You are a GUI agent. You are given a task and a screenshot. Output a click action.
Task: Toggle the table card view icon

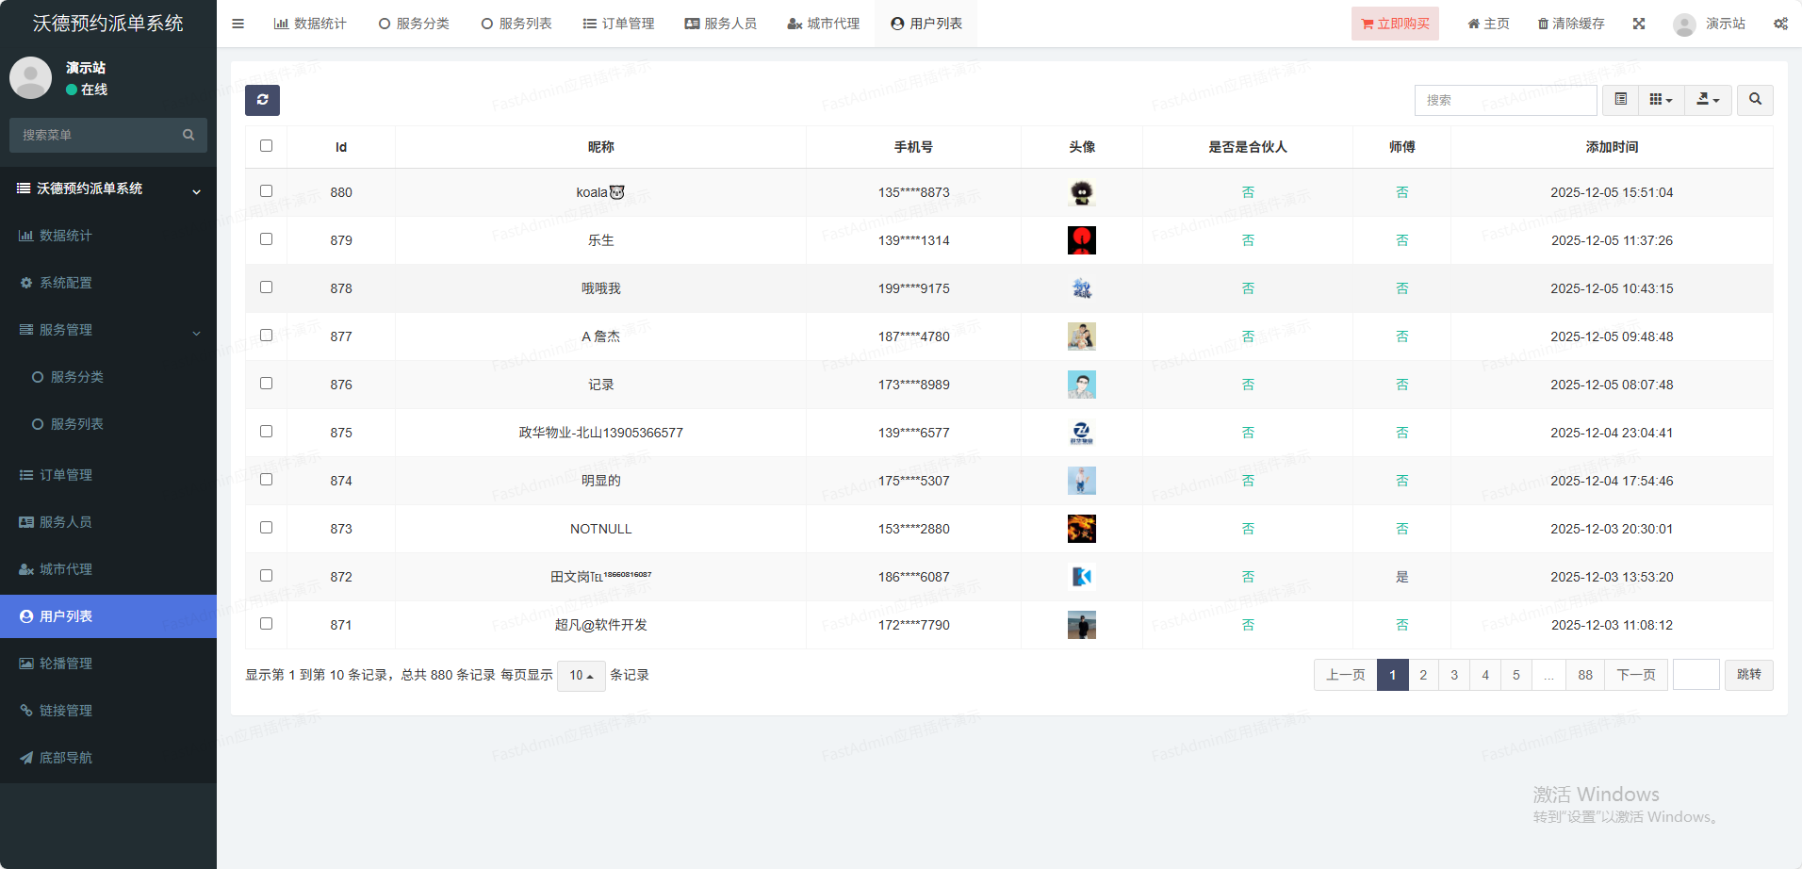pos(1620,100)
